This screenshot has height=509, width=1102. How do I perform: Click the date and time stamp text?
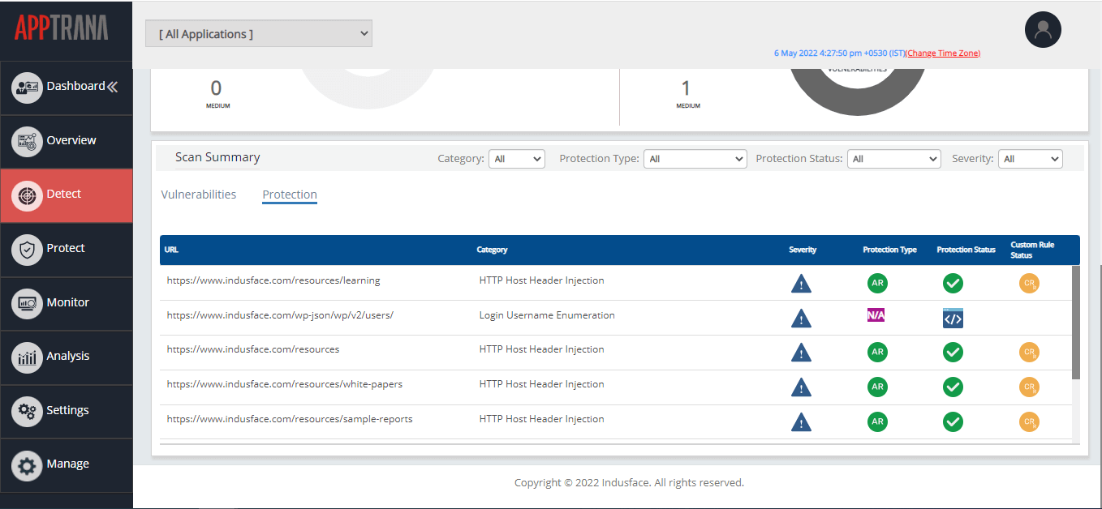click(x=839, y=53)
